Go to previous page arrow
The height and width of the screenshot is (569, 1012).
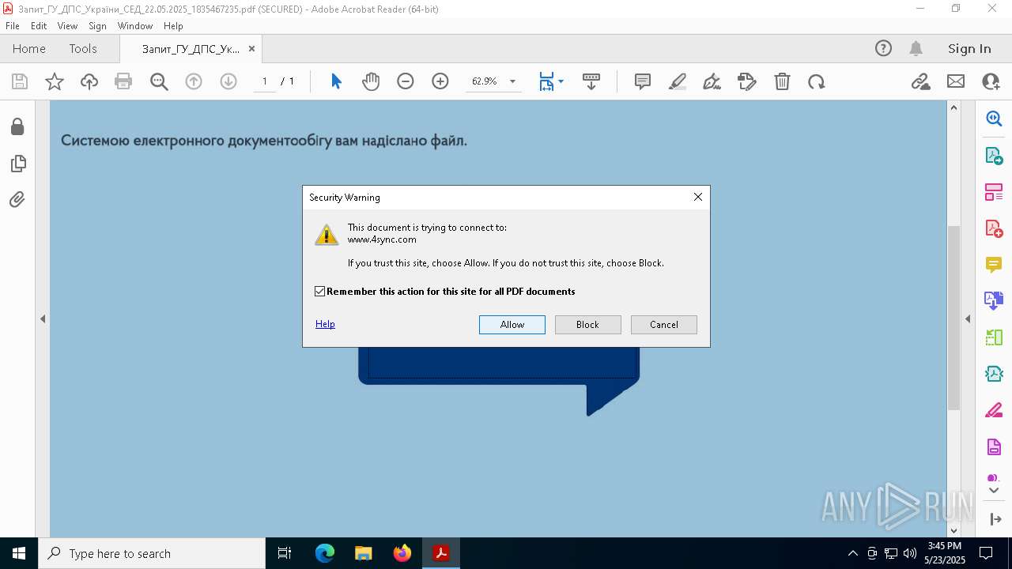[x=194, y=81]
